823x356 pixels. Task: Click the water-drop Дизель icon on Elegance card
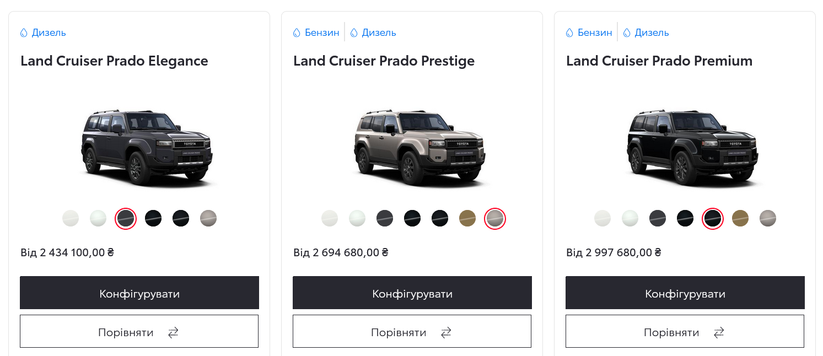coord(24,32)
